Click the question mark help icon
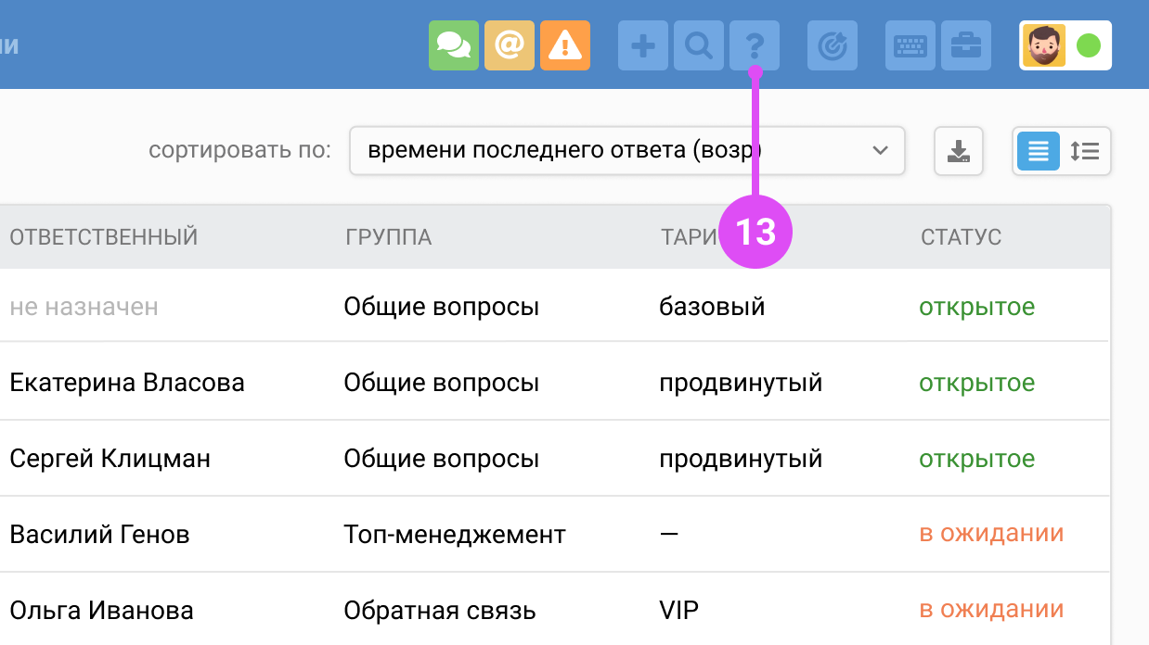Viewport: 1149px width, 645px height. tap(755, 44)
